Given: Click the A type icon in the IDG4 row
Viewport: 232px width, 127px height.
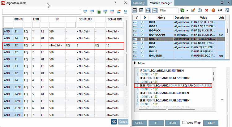Looking at the screenshot, I should tap(142, 43).
